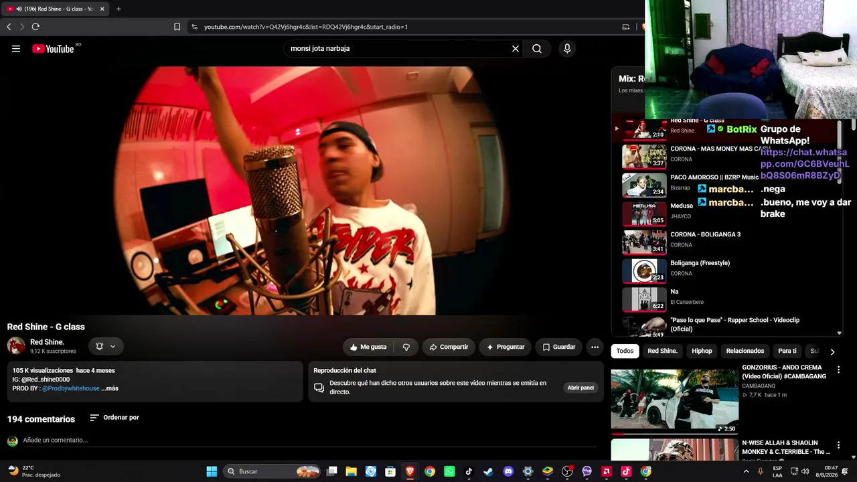Go to the YouTube home logo
Image resolution: width=857 pixels, height=482 pixels.
(53, 48)
